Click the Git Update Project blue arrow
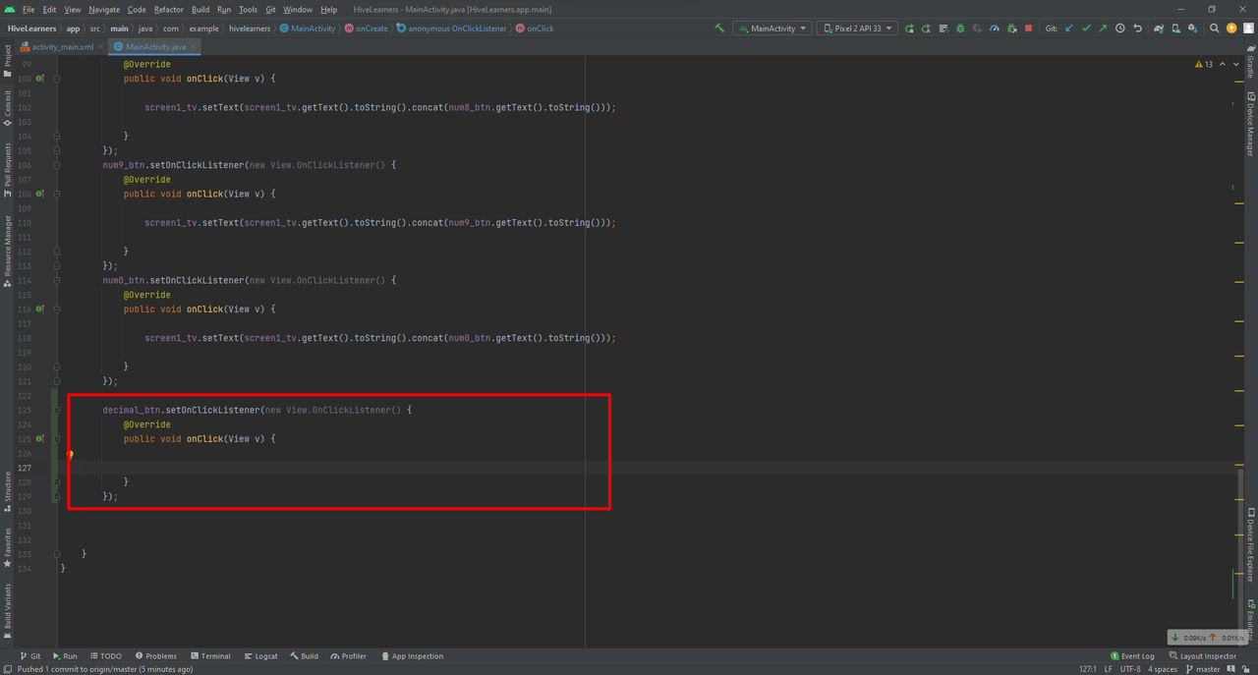Image resolution: width=1258 pixels, height=675 pixels. pyautogui.click(x=1069, y=28)
